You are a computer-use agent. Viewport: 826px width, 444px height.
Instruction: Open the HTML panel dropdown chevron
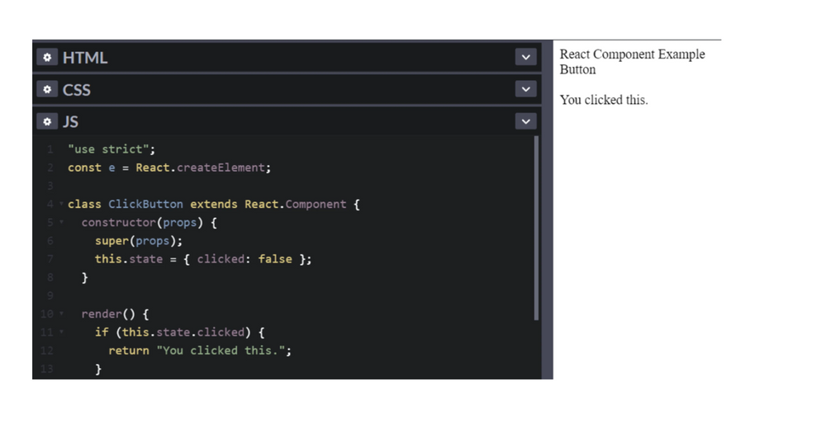click(x=525, y=57)
